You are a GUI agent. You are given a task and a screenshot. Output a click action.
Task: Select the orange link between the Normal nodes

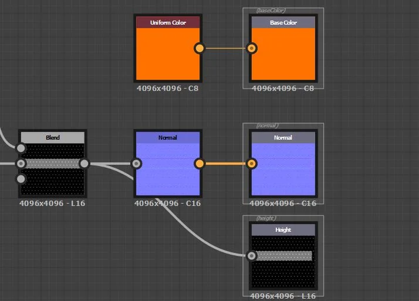[225, 164]
